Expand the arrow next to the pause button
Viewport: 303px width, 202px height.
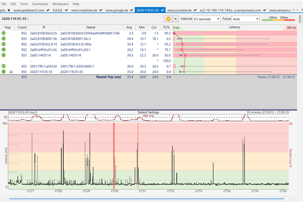click(x=175, y=19)
